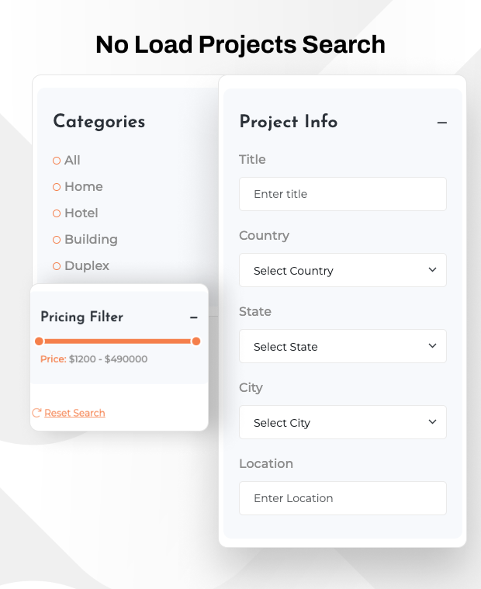Select the All category radio button
The height and width of the screenshot is (589, 481).
(x=57, y=161)
